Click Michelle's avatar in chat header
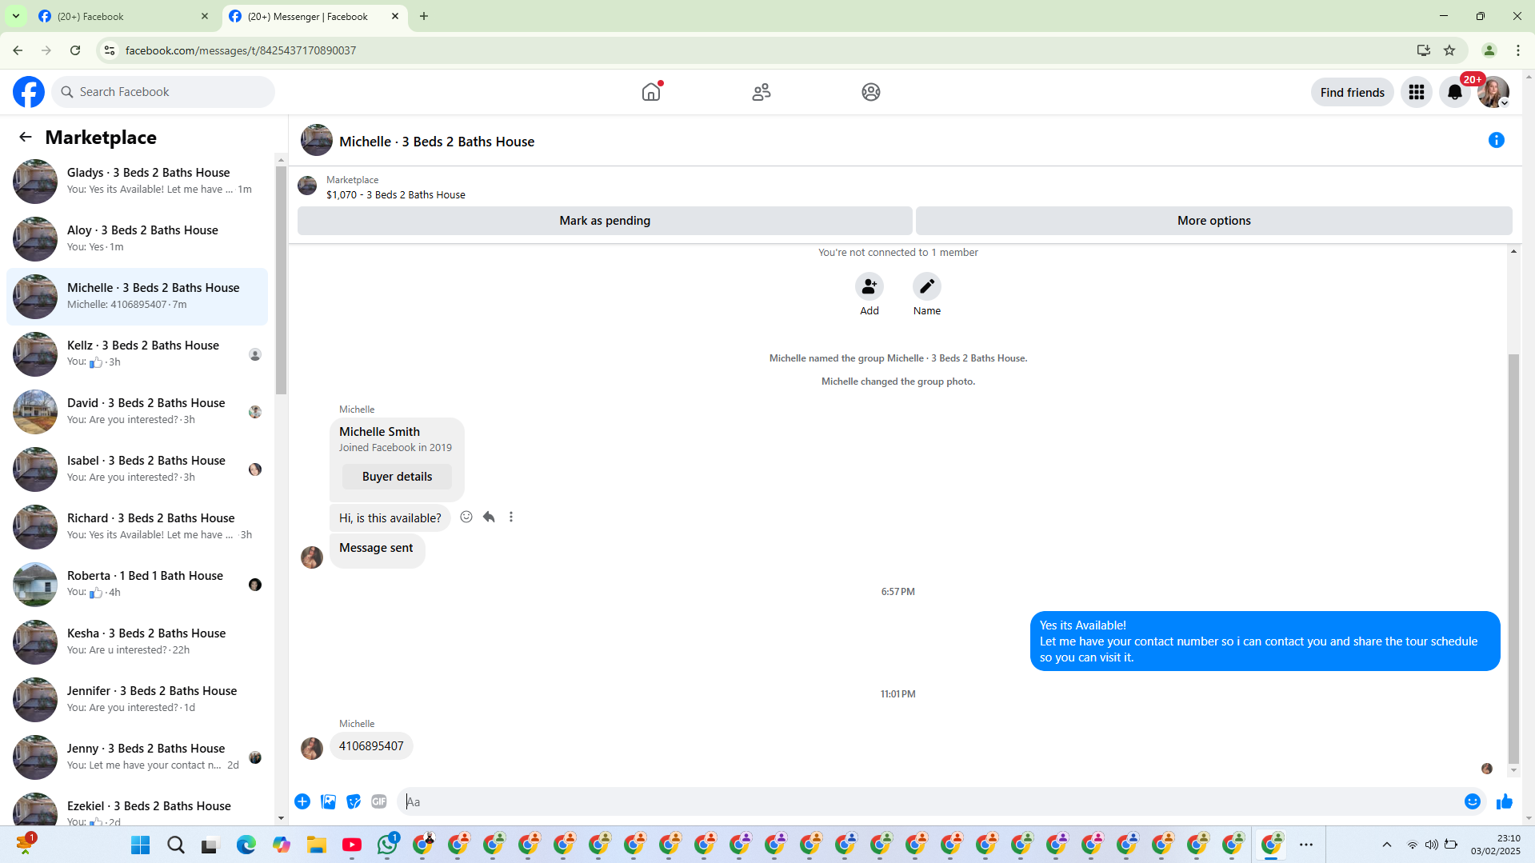 click(317, 140)
